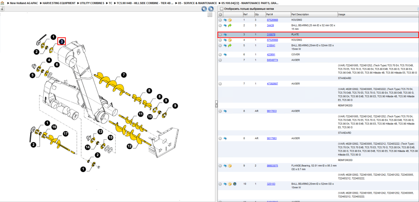
Task: Select callout 16 in the diagram
Action: click(54, 127)
